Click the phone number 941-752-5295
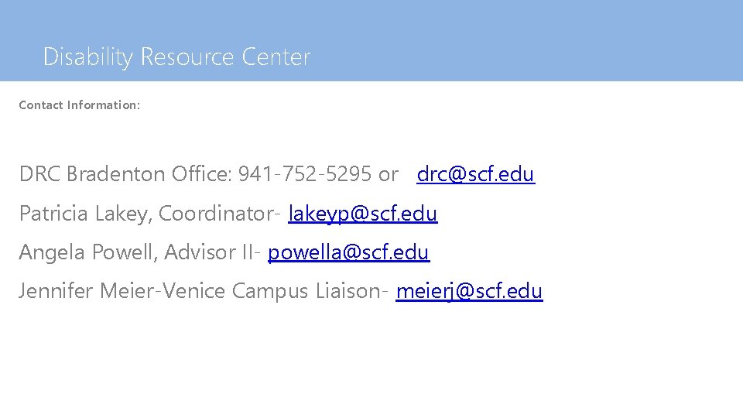The image size is (743, 418). tap(305, 174)
